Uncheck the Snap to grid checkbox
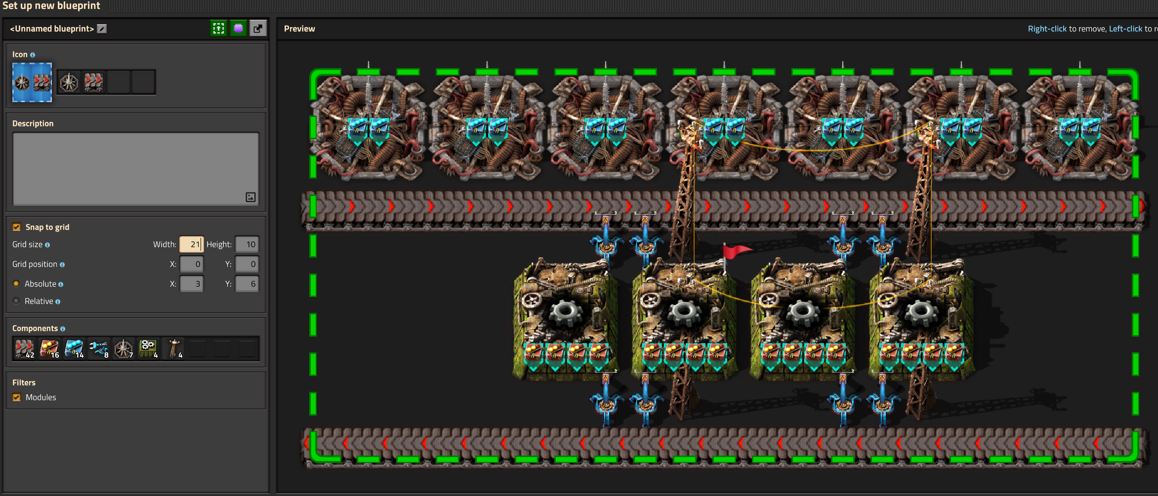The image size is (1158, 496). click(17, 227)
